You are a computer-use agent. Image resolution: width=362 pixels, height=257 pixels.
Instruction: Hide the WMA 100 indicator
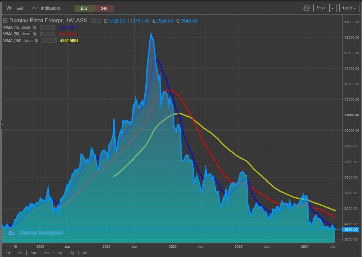pyautogui.click(x=44, y=41)
